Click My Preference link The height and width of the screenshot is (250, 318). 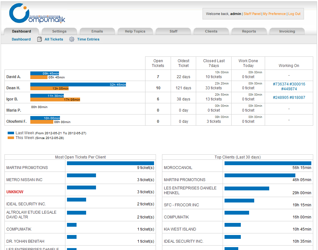[274, 14]
